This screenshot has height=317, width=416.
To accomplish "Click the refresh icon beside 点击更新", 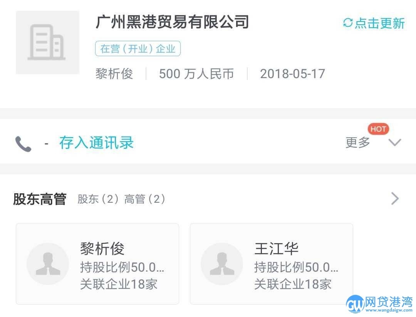I will (x=347, y=23).
